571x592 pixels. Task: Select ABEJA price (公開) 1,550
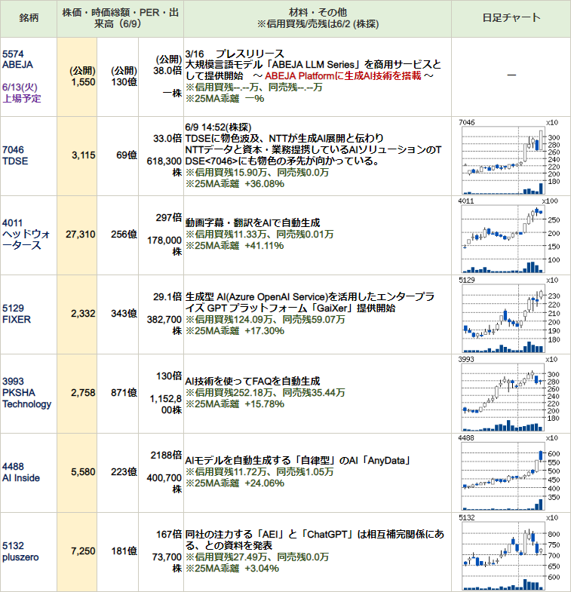(x=82, y=76)
